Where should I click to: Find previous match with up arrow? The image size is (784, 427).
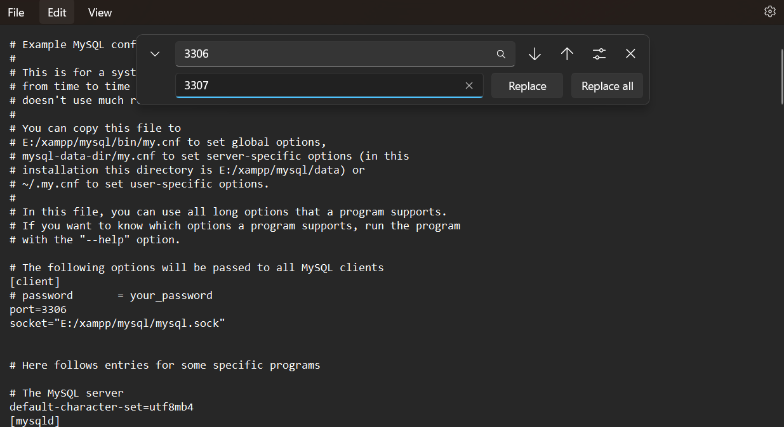click(567, 54)
